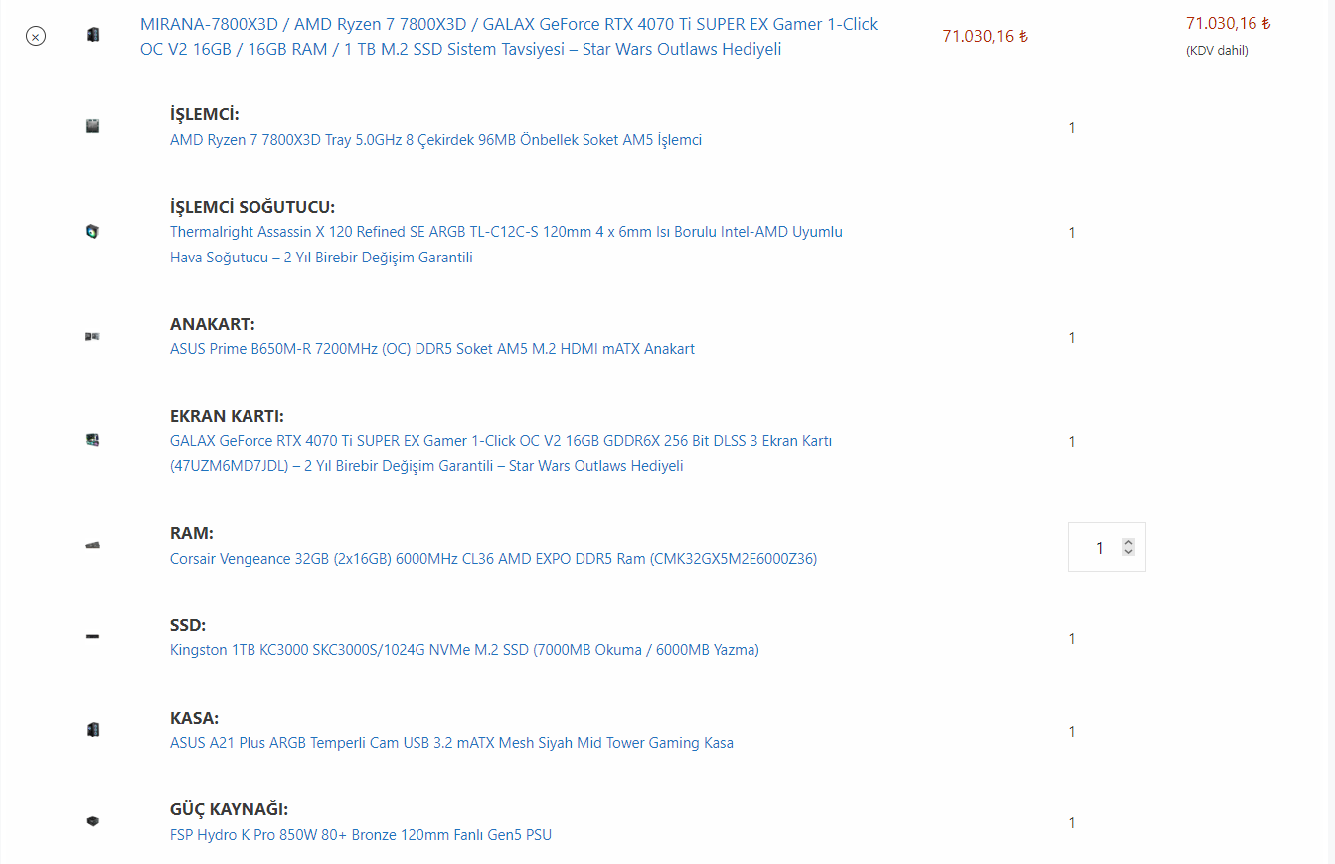Open the ASUS A21 Plus Gaming Kasa link
The image size is (1335, 864).
click(x=451, y=743)
